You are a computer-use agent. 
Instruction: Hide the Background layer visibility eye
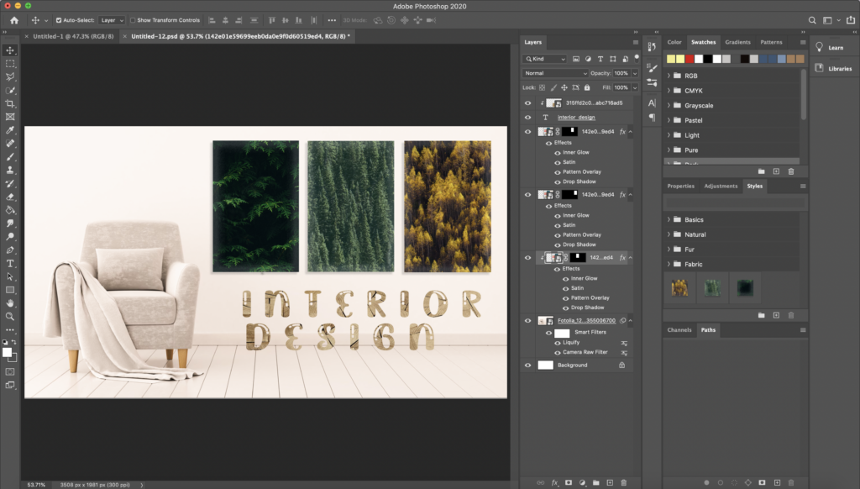pos(527,365)
